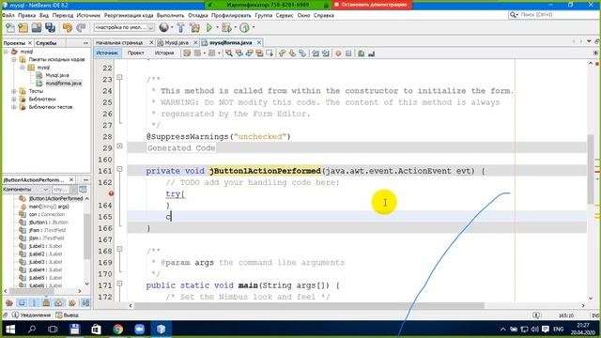Open the Вывод output panel
The width and height of the screenshot is (601, 338).
(x=67, y=315)
